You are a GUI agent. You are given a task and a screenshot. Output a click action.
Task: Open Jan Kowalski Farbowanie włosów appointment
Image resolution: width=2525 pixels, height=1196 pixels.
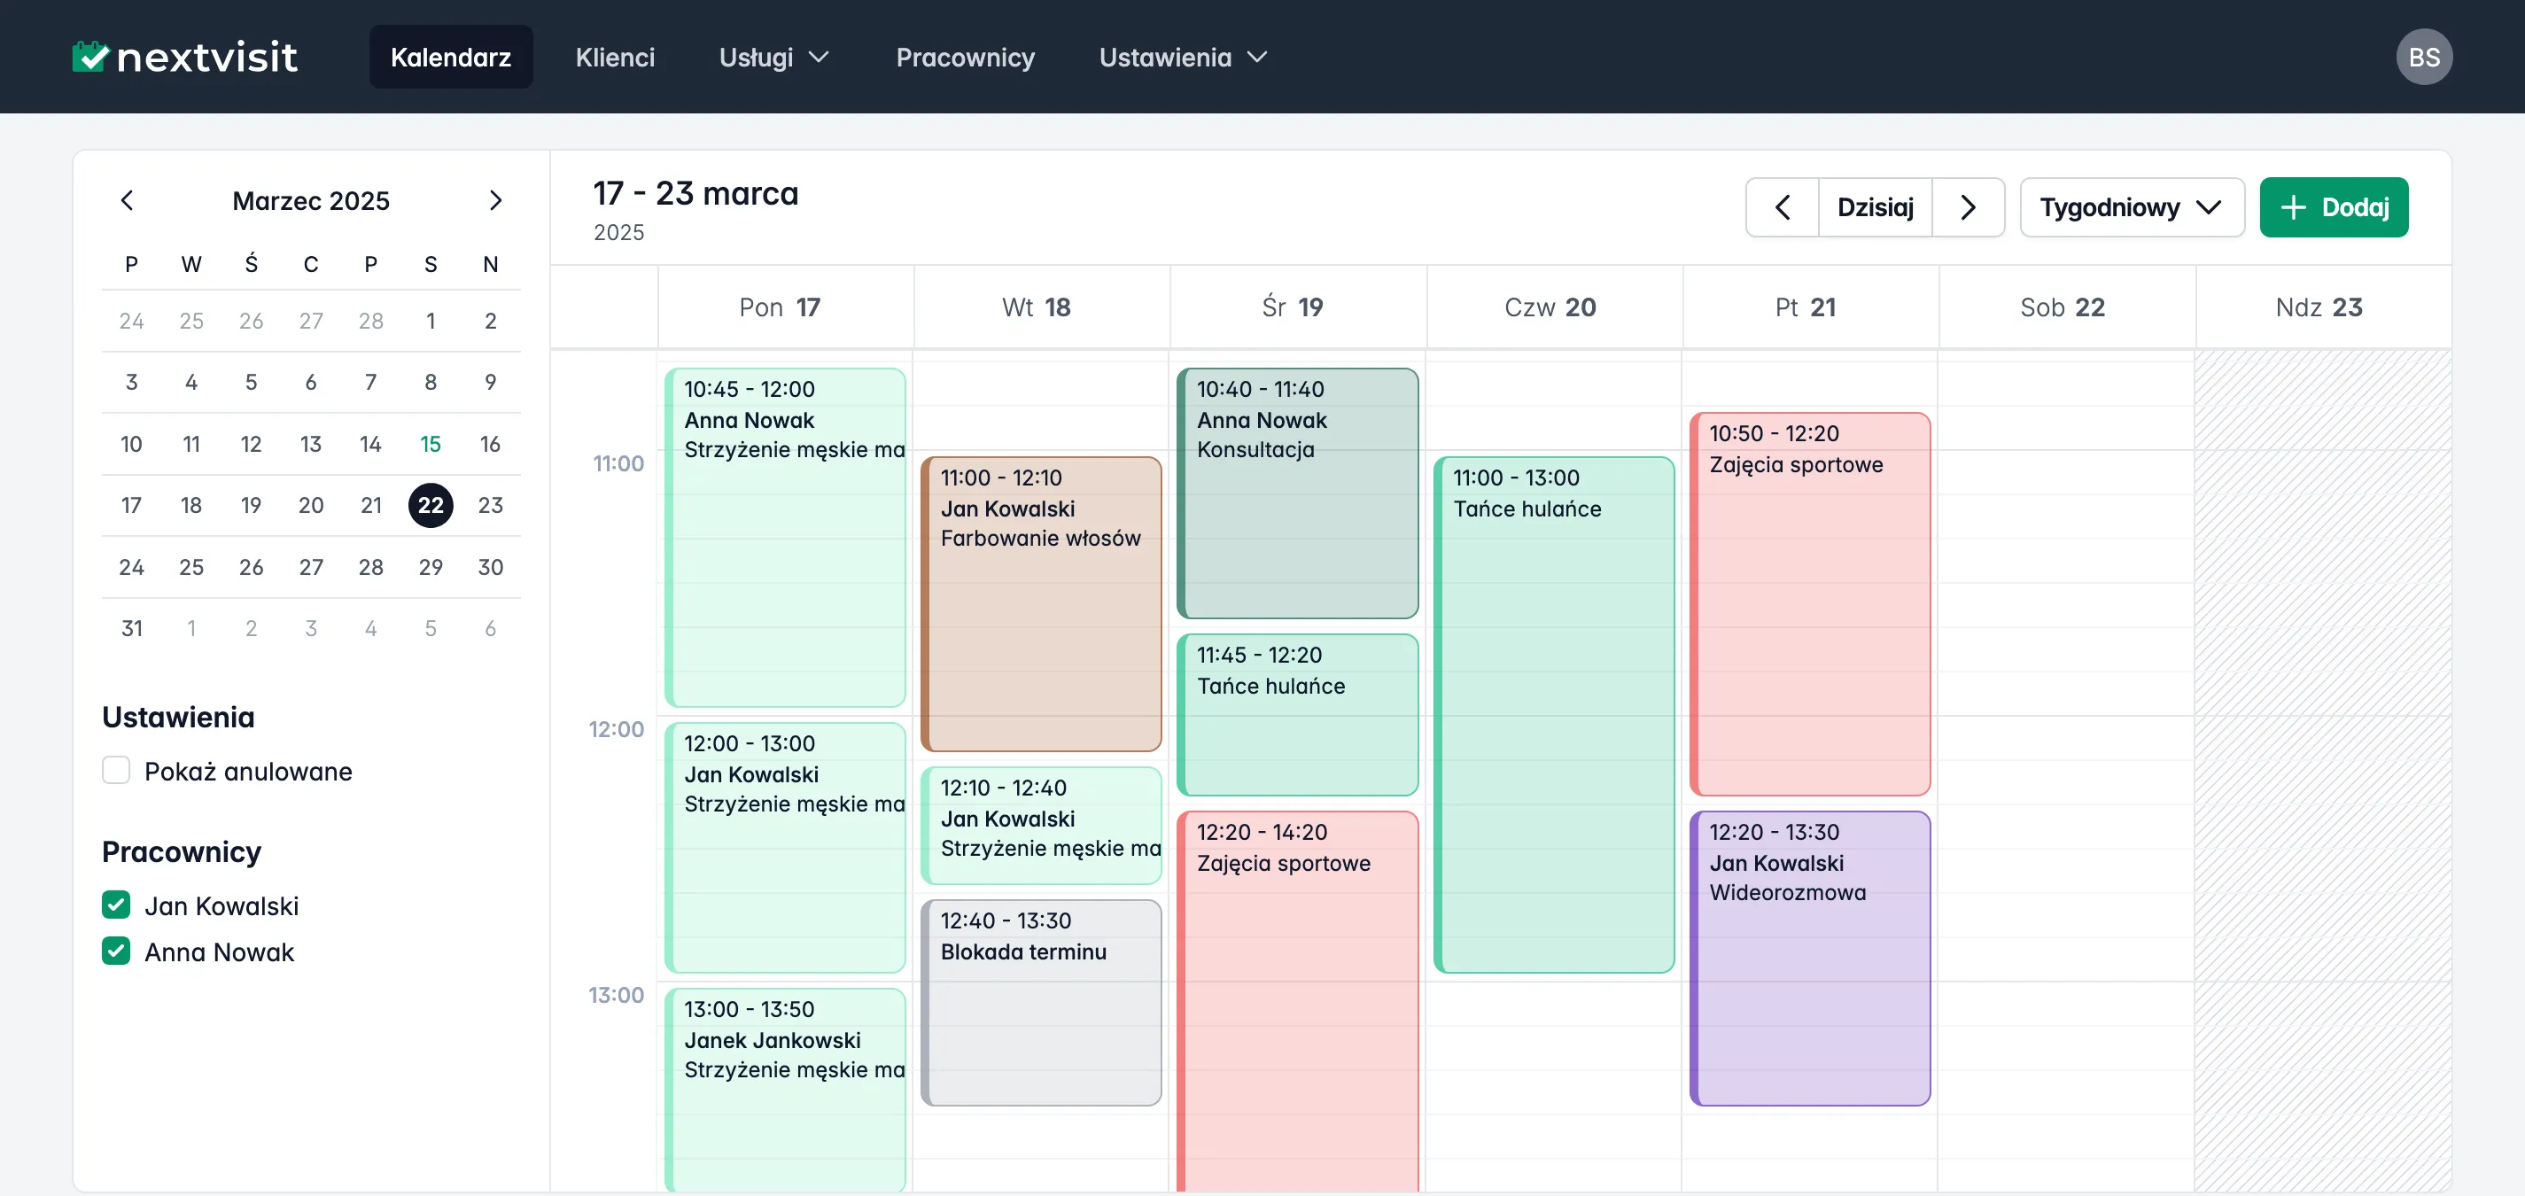pyautogui.click(x=1041, y=604)
